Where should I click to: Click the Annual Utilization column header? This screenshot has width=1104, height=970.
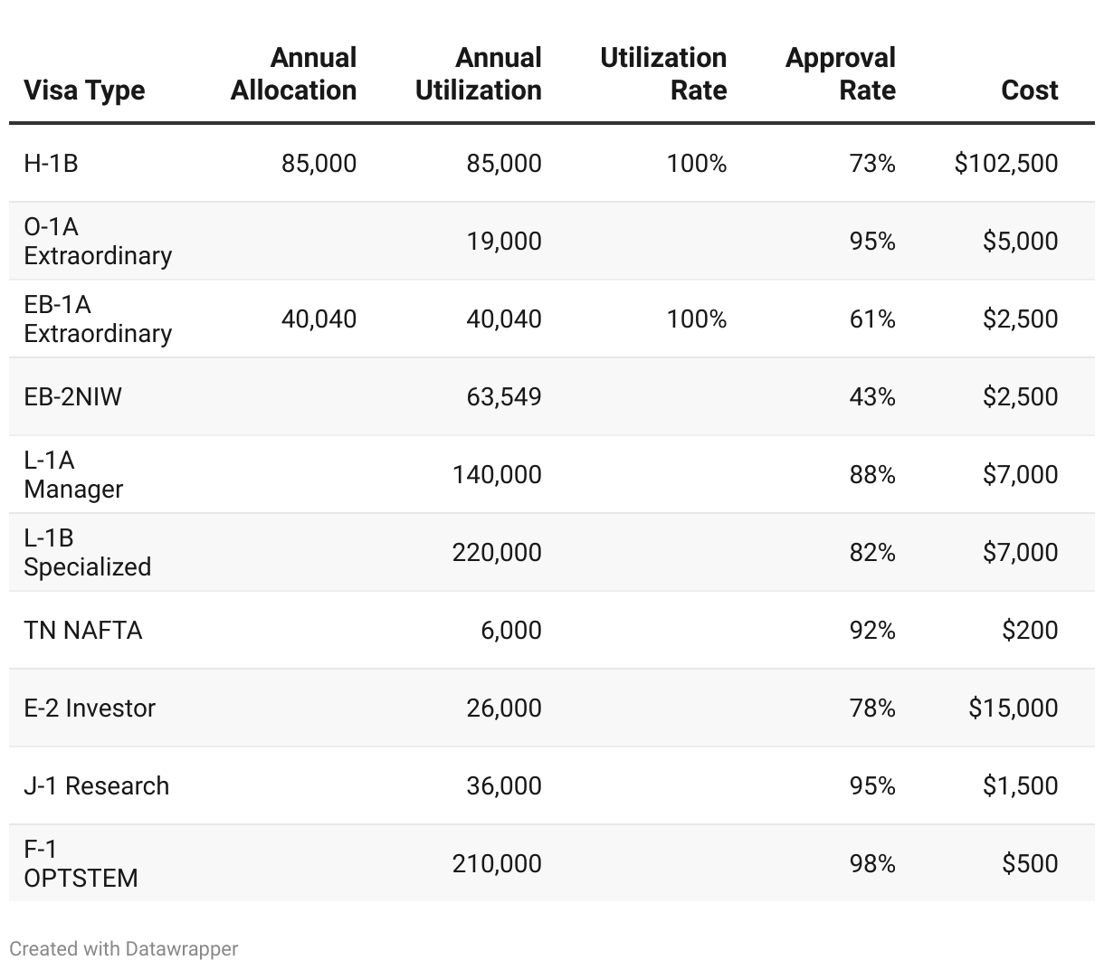pyautogui.click(x=478, y=74)
